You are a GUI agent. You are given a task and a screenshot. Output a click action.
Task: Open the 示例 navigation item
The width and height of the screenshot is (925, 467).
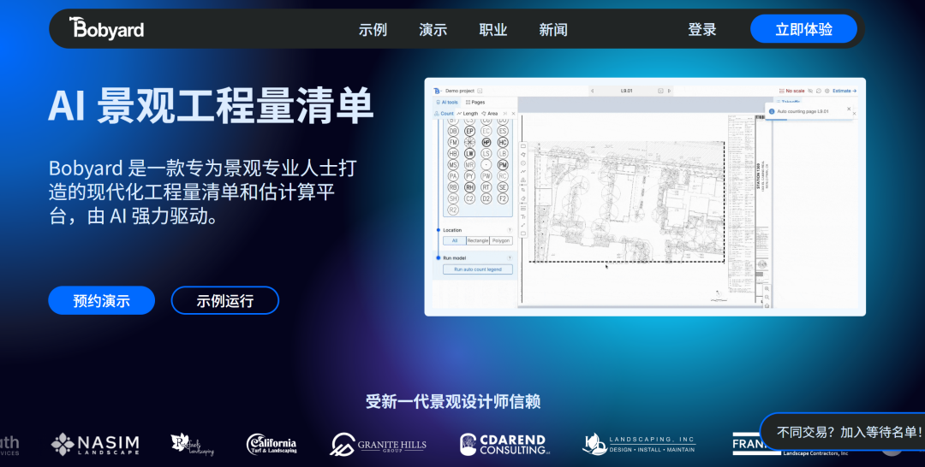pos(373,29)
